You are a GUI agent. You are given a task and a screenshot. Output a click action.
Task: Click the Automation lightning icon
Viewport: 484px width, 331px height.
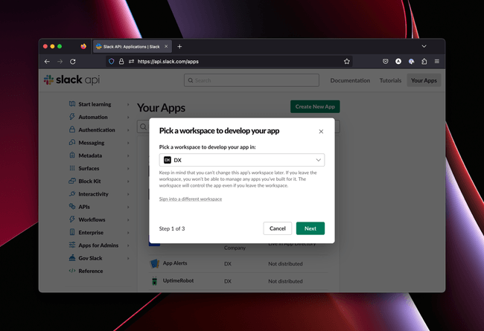coord(72,117)
